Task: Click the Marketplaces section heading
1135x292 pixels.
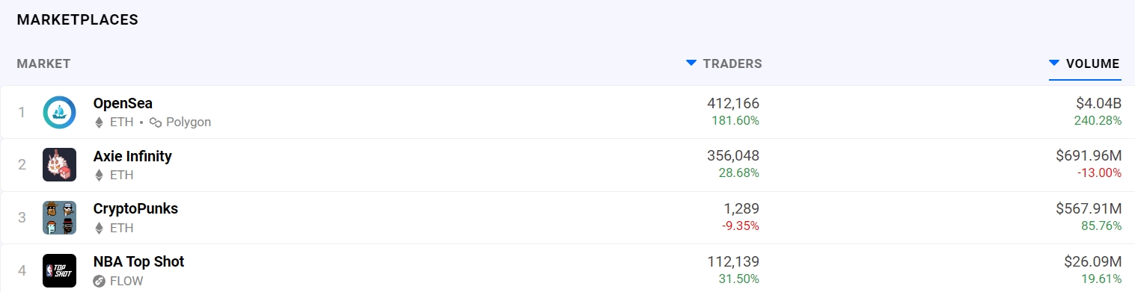Action: [77, 20]
